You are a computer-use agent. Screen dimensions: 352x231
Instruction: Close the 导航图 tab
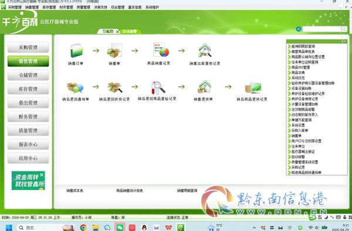coord(117,32)
